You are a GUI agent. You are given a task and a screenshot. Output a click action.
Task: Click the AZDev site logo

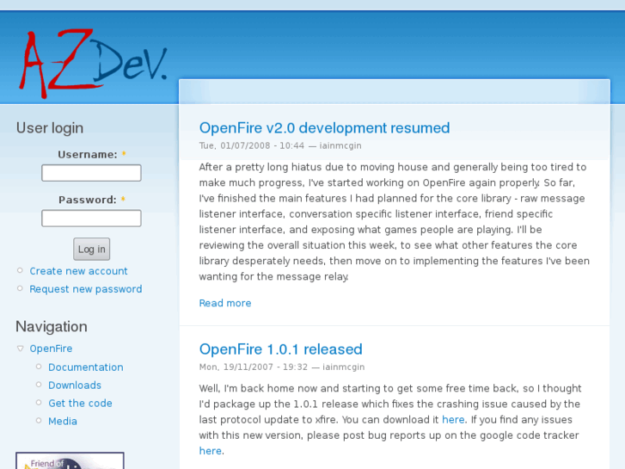pyautogui.click(x=93, y=63)
